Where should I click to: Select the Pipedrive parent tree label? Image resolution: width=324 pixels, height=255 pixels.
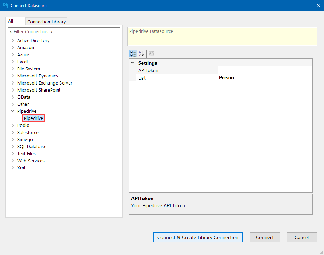pos(27,111)
